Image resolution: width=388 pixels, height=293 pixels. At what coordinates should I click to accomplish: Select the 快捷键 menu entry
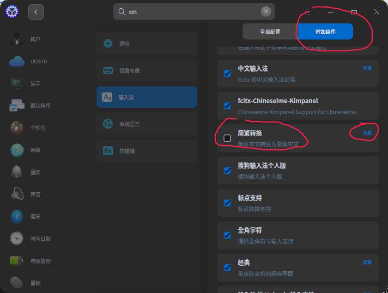click(x=147, y=151)
